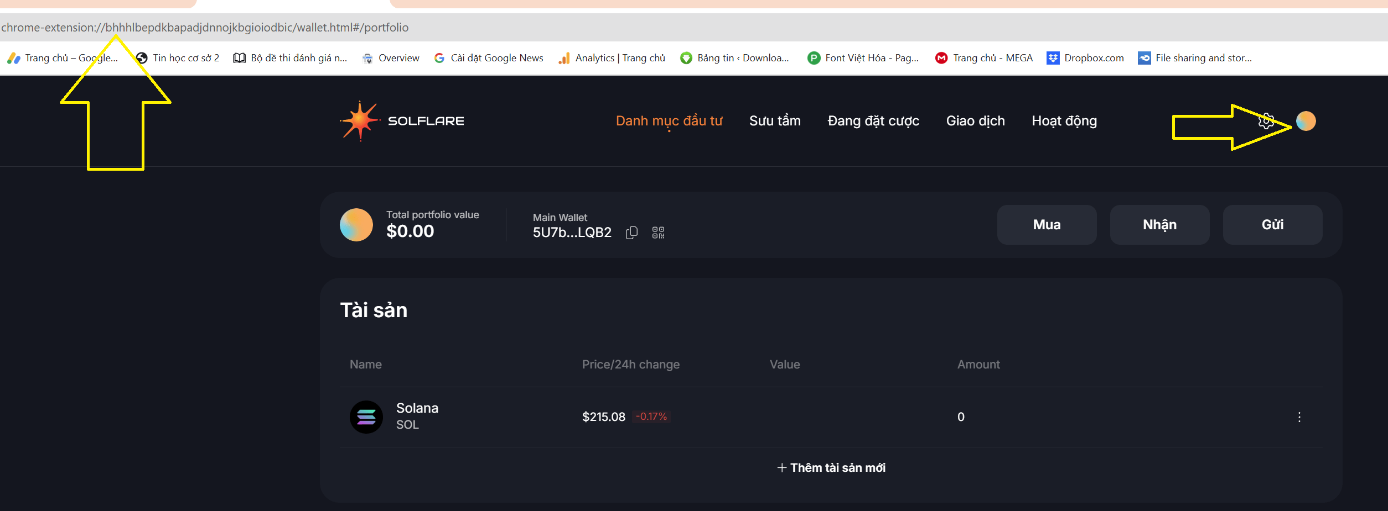Click the Price/24h change column header
Viewport: 1388px width, 511px height.
[631, 365]
